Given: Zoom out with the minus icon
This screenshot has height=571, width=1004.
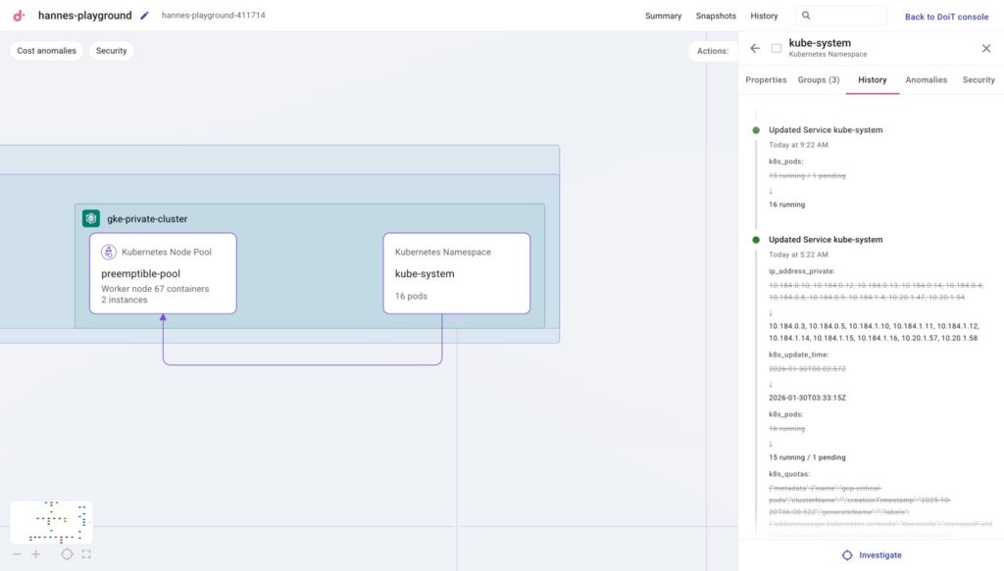Looking at the screenshot, I should 17,554.
